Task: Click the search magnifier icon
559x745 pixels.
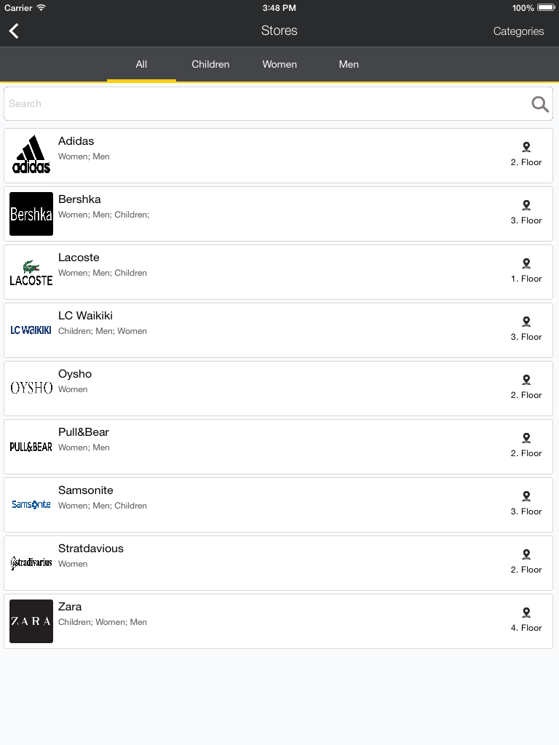Action: pyautogui.click(x=540, y=103)
